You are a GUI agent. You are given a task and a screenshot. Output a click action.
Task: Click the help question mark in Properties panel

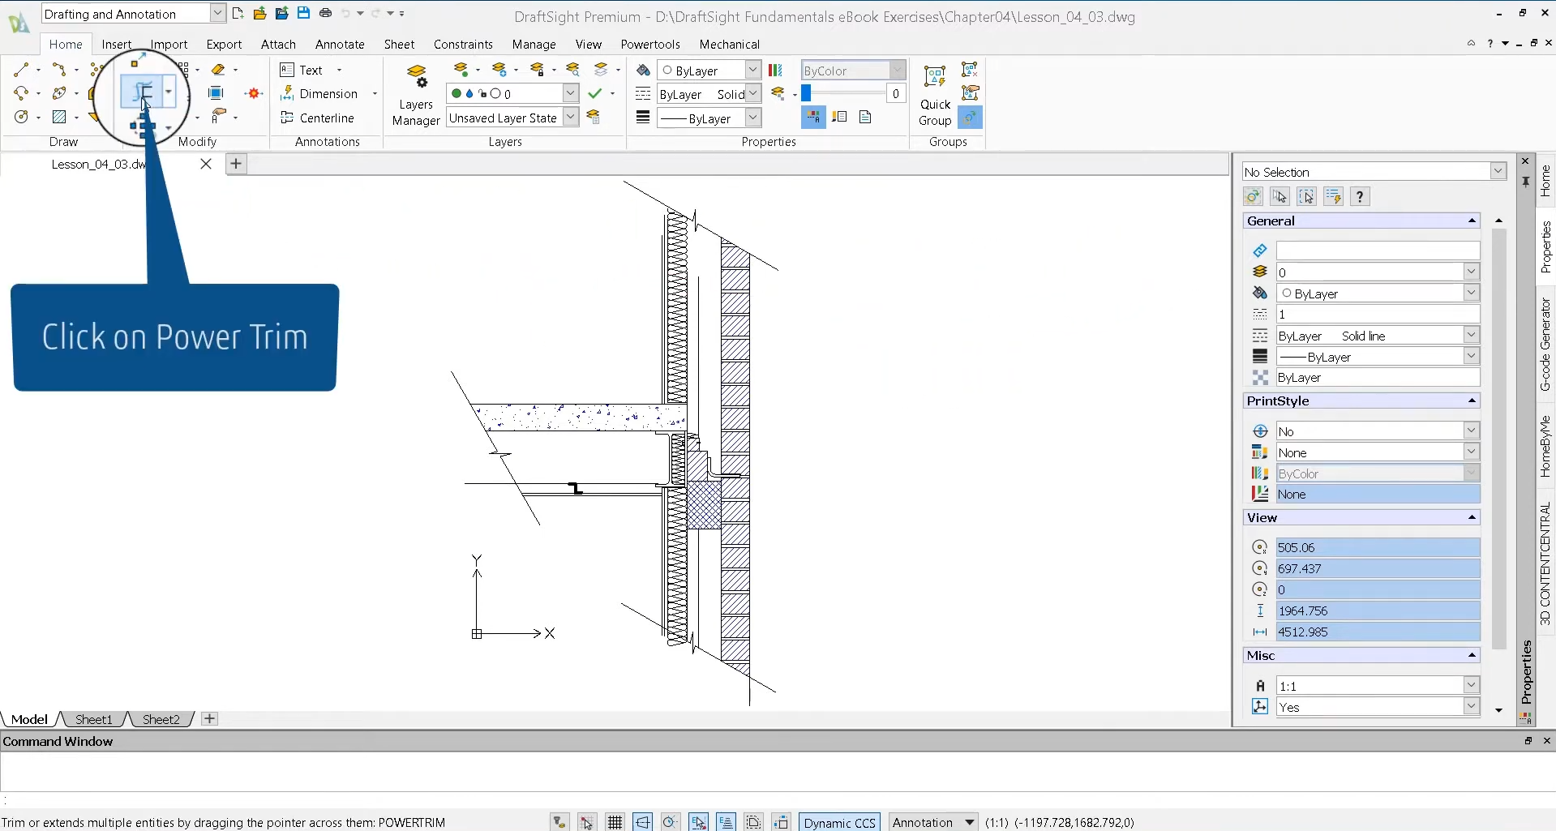(x=1360, y=196)
